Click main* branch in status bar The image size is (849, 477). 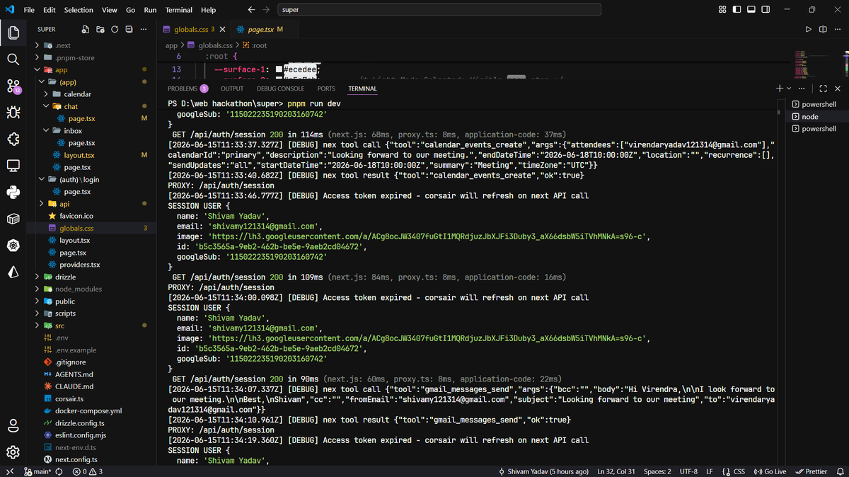pyautogui.click(x=37, y=471)
